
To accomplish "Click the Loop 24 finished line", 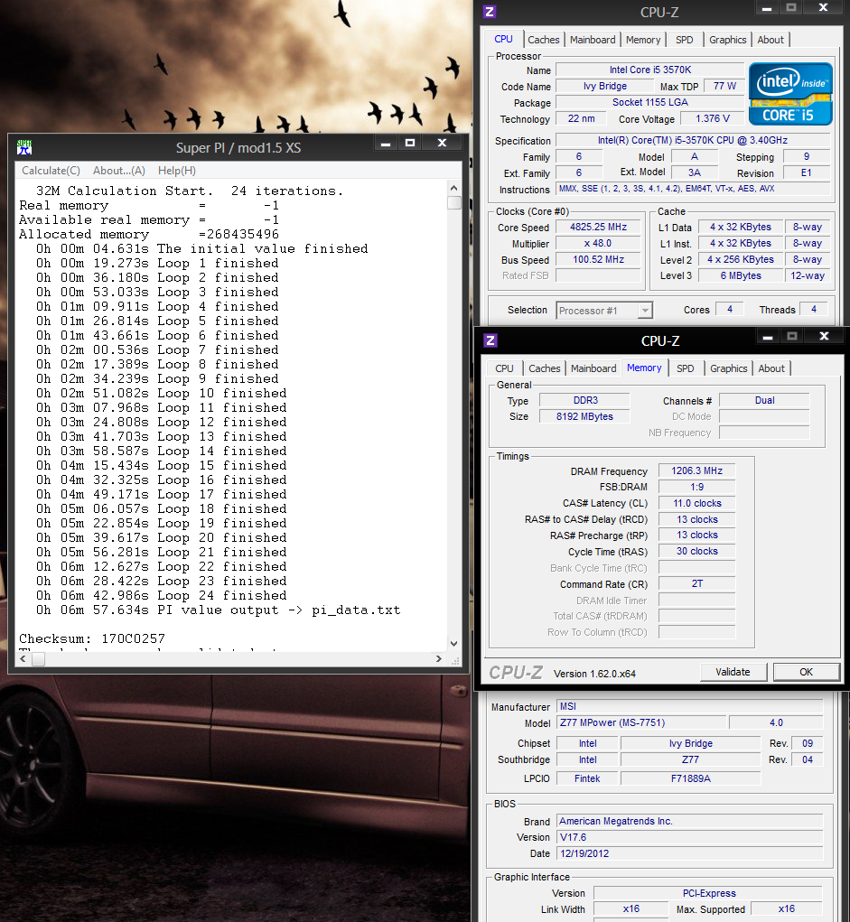I will [x=161, y=596].
